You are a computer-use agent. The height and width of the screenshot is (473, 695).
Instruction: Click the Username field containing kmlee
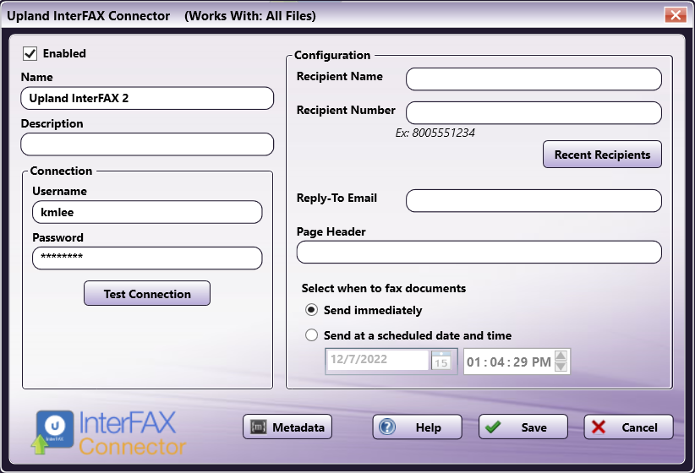147,212
